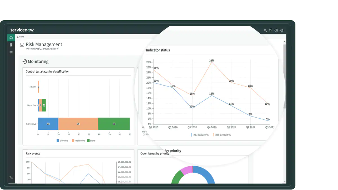Click the orange Detective bar labeled 3
The image size is (338, 190).
tap(40, 105)
